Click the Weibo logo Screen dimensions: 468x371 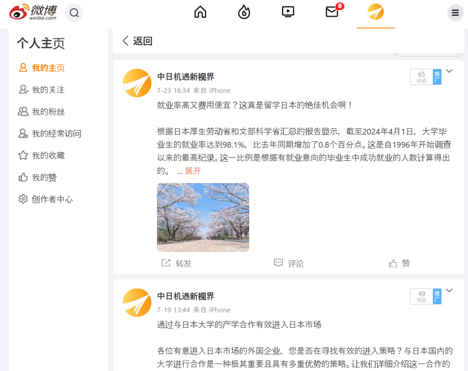tap(33, 12)
